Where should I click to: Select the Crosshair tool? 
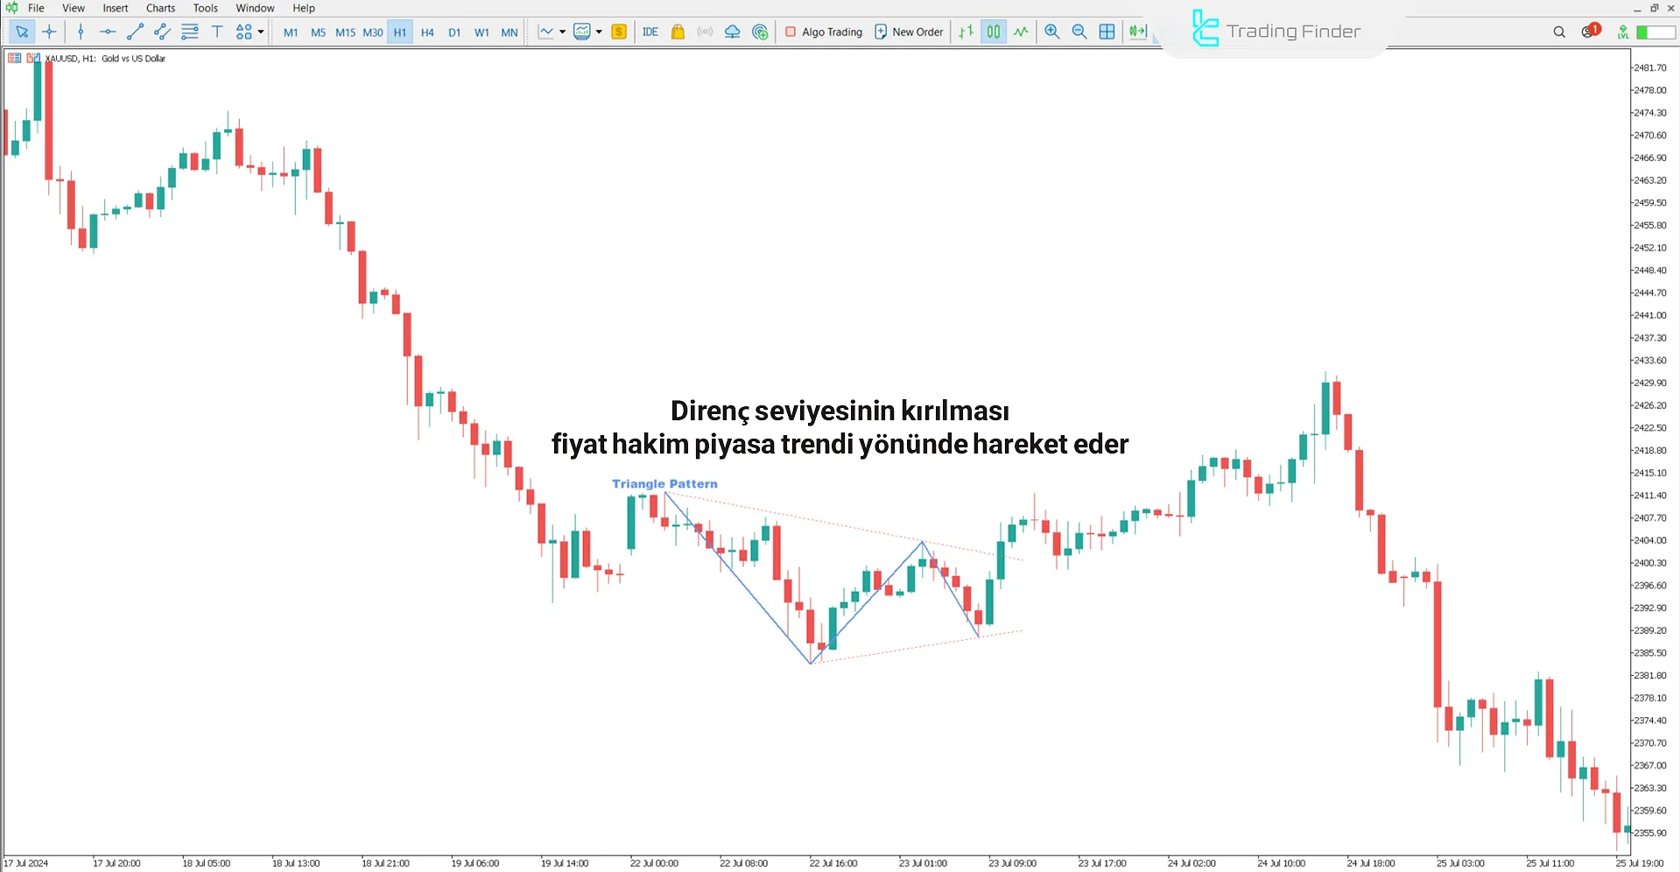(49, 32)
